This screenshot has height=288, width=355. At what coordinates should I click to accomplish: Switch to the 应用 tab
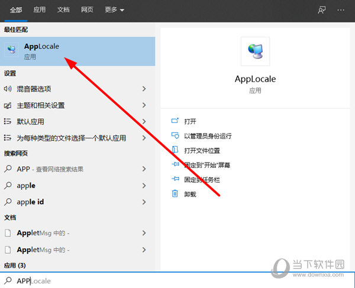coord(40,9)
